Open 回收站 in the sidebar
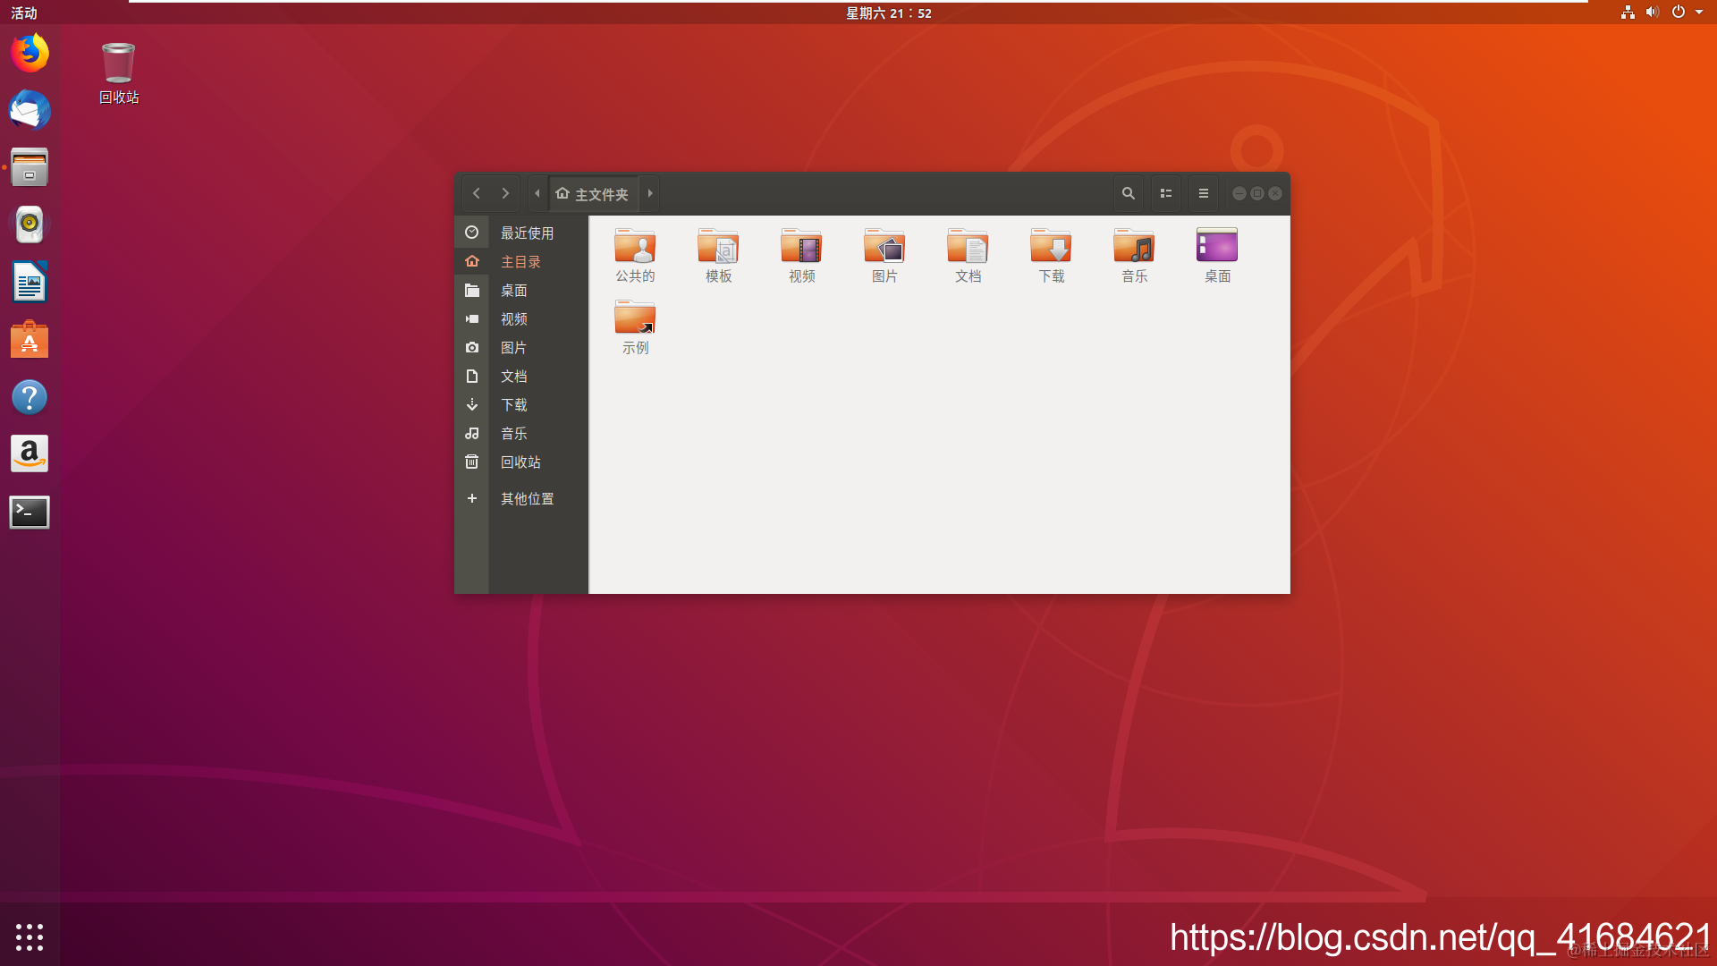The height and width of the screenshot is (966, 1717). coord(520,462)
